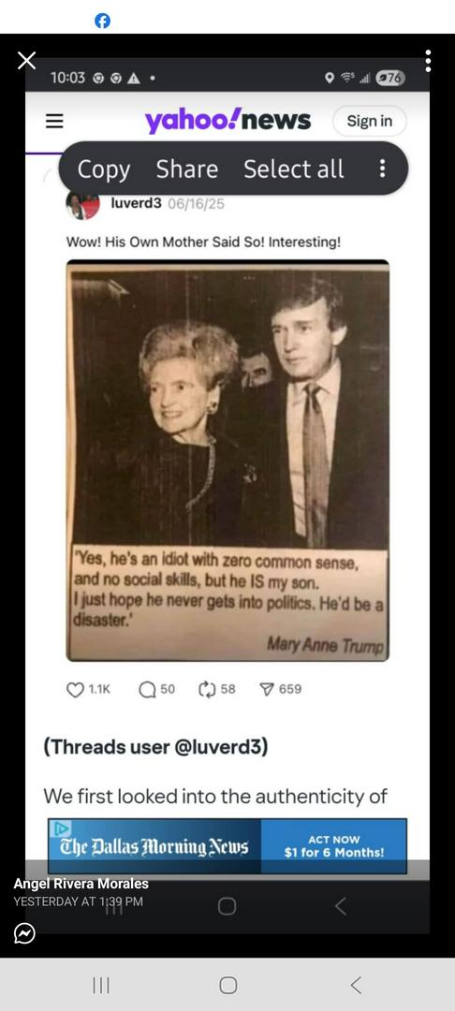The image size is (455, 1011).
Task: Repost using the icon showing 58
Action: [207, 689]
